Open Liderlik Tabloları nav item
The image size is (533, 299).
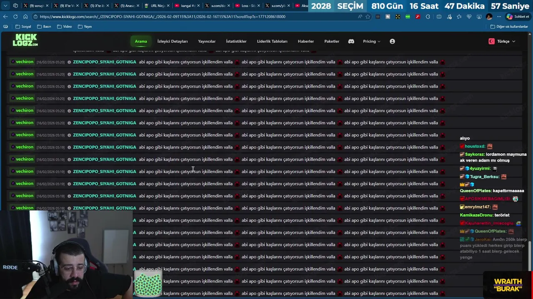(272, 42)
